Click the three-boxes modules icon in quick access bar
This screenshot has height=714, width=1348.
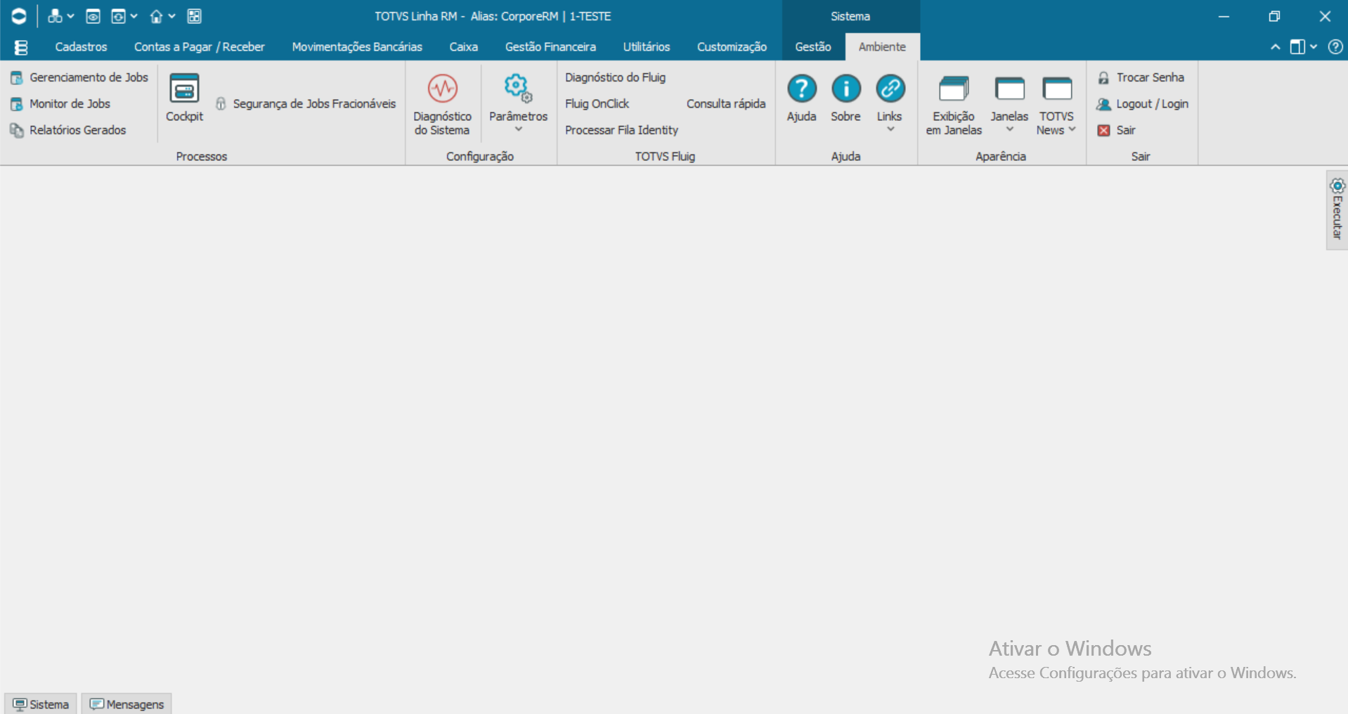point(54,16)
